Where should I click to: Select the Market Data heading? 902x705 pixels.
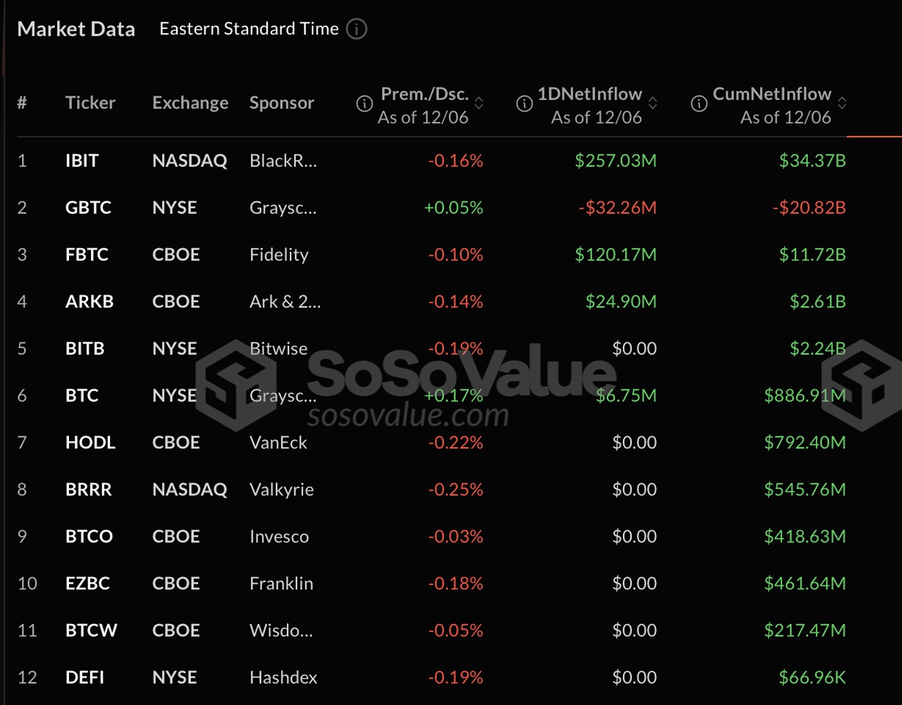click(76, 29)
